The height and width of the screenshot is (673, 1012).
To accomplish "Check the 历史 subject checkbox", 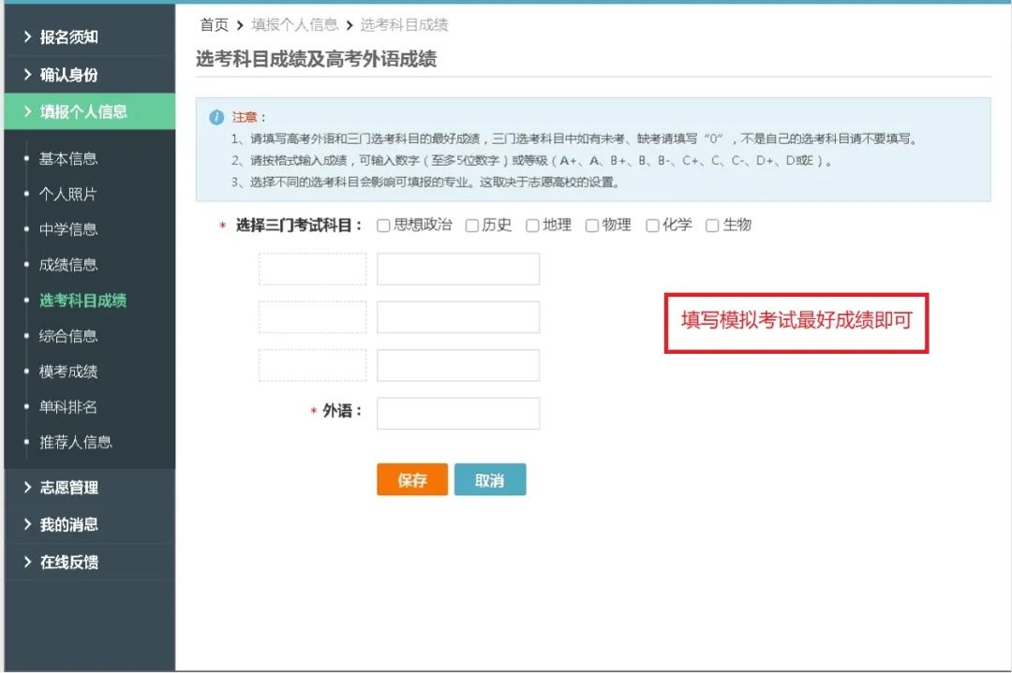I will coord(471,226).
